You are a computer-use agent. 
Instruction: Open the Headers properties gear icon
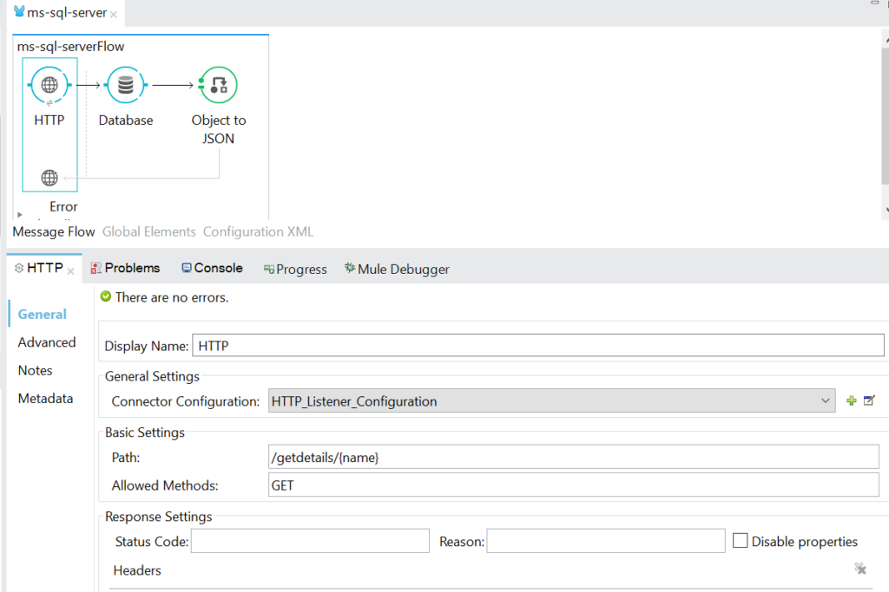point(860,569)
